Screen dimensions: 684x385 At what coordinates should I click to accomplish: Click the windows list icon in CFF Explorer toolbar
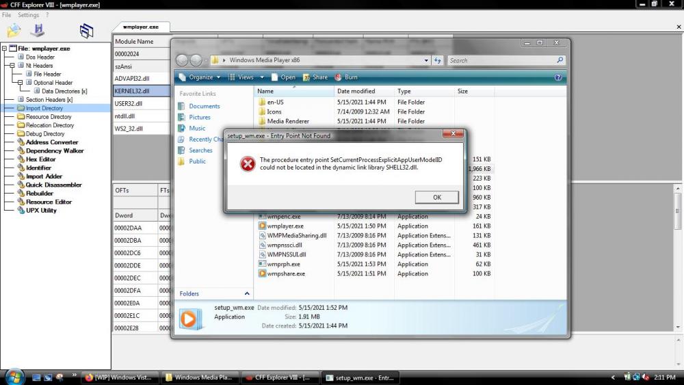tap(86, 31)
